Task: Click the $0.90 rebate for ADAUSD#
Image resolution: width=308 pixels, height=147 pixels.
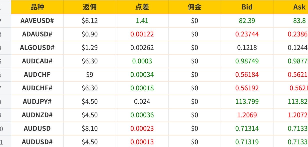Action: click(x=90, y=34)
